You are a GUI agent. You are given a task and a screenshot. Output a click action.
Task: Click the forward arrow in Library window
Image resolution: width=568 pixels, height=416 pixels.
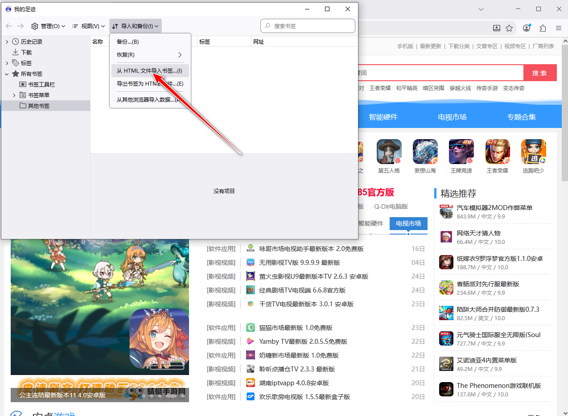pos(21,26)
